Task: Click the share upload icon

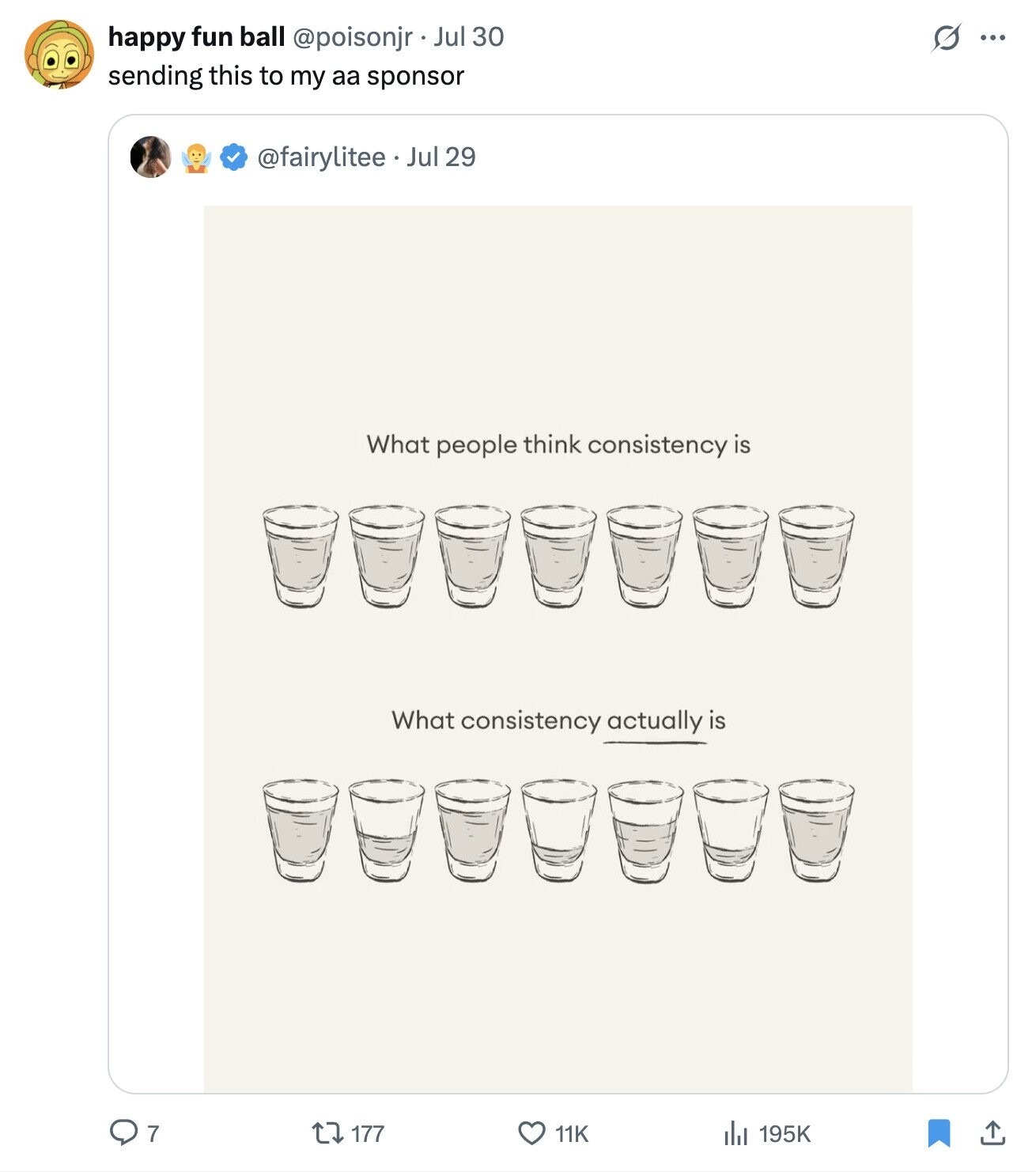Action: (993, 1133)
